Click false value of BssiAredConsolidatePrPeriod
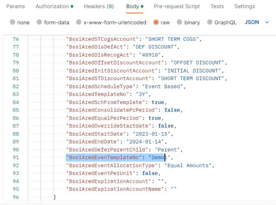This screenshot has height=205, width=276. point(172,110)
